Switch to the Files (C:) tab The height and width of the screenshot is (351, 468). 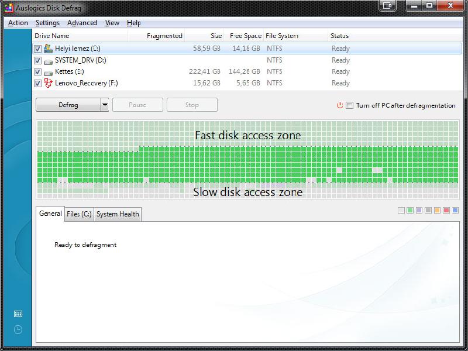[79, 214]
